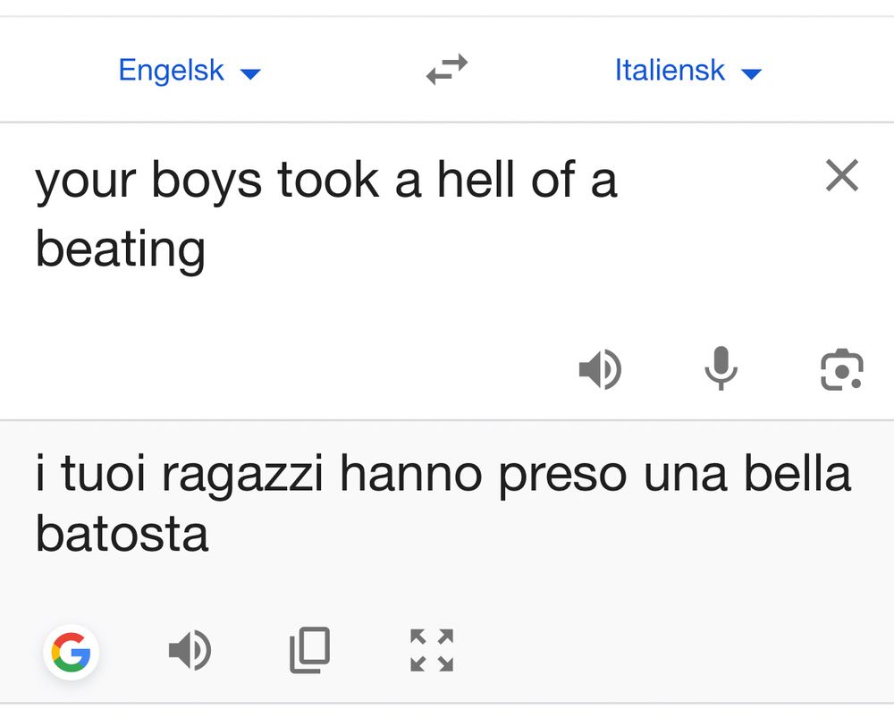This screenshot has width=894, height=726.
Task: Tap the word 'batosta' in the translation
Action: click(x=122, y=534)
